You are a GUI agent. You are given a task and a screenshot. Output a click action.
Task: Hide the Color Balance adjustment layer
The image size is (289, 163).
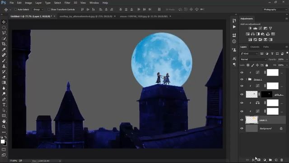(x=242, y=103)
